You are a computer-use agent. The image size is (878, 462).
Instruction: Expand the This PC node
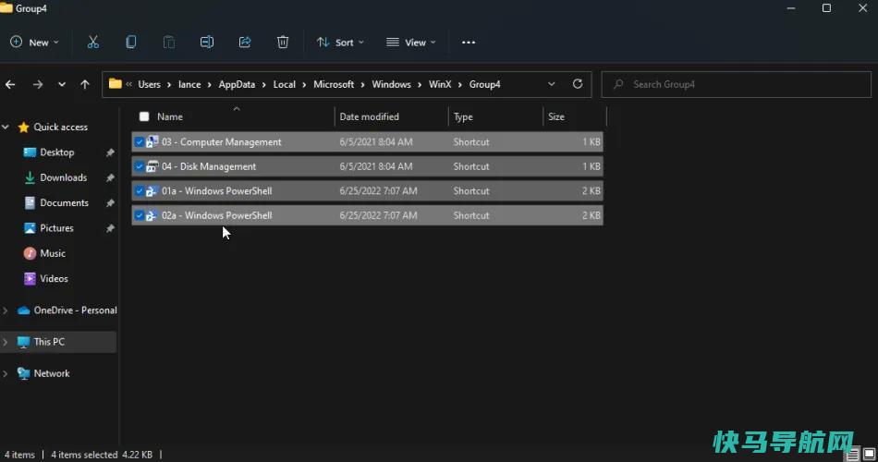(6, 342)
